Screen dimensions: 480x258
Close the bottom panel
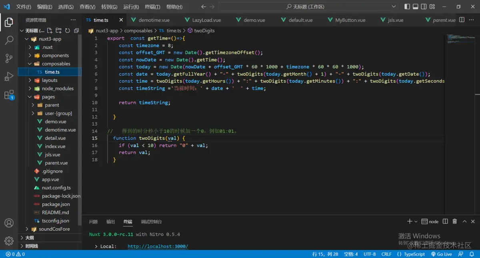click(474, 221)
